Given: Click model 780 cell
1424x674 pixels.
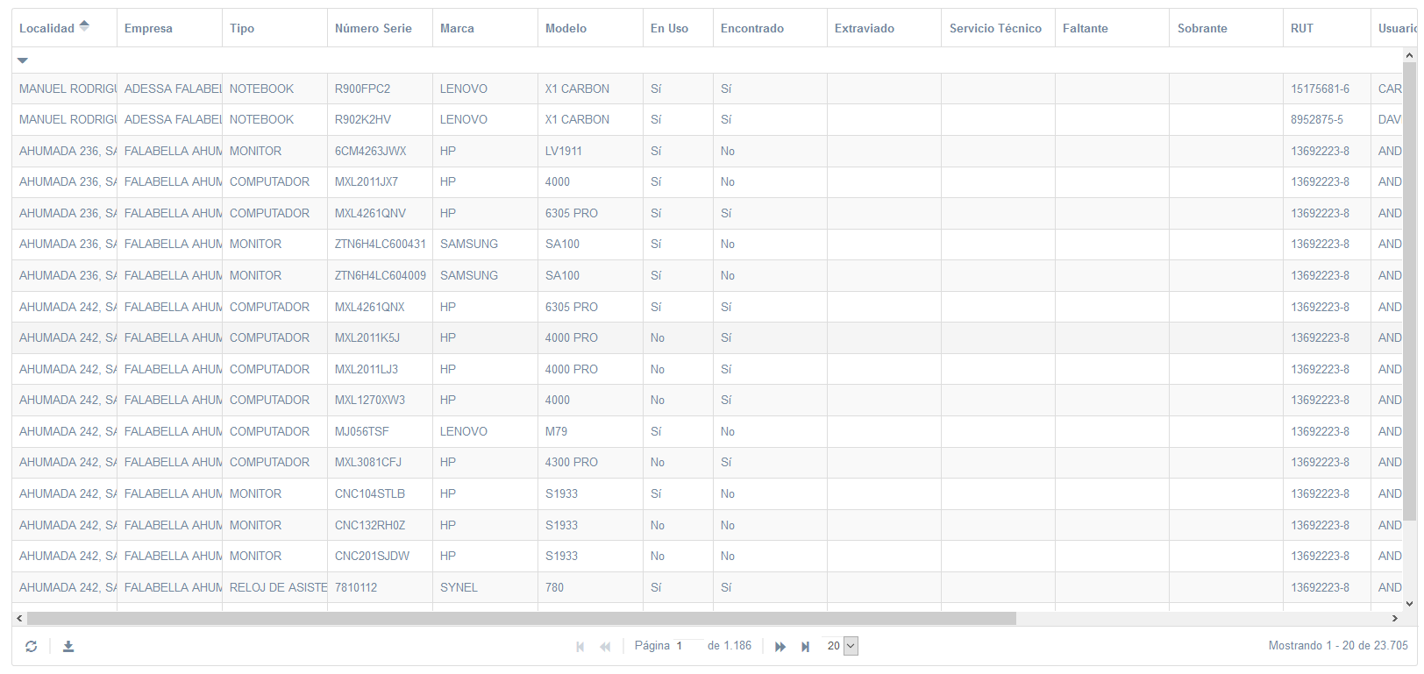Looking at the screenshot, I should (x=590, y=587).
